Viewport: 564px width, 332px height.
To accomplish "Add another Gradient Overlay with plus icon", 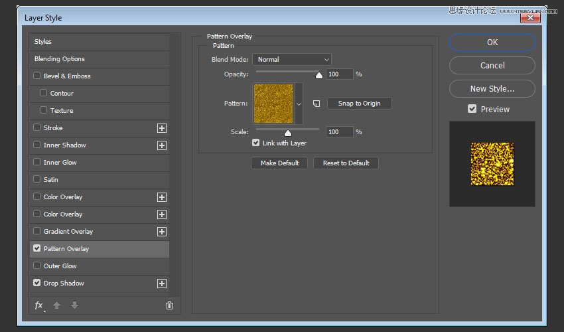I will (x=161, y=232).
